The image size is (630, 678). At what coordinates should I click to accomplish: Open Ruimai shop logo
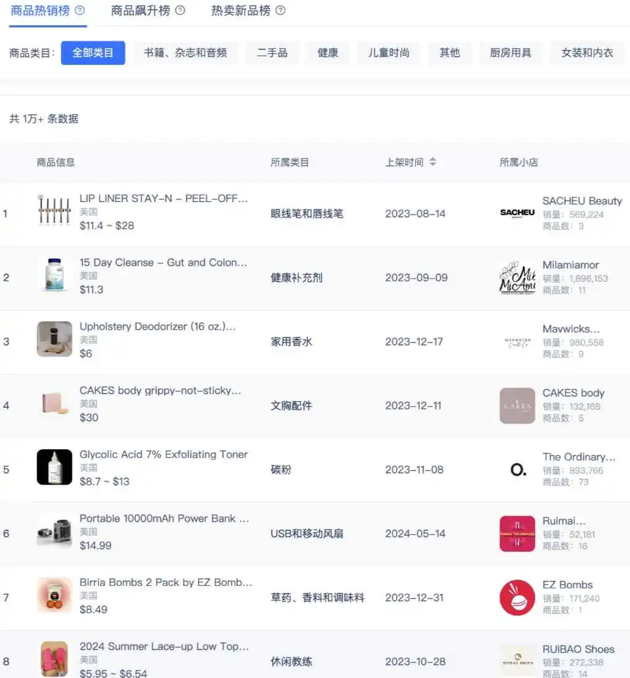517,533
